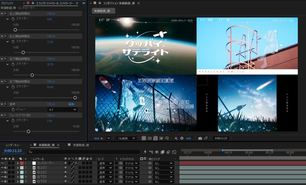
Task: Click the stopwatch for 左下開始時間 slider
Action: tap(13, 64)
